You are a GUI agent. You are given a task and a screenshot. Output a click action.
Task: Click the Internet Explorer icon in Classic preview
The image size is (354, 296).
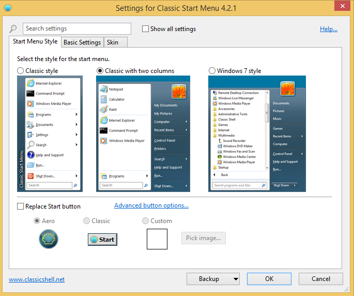point(30,83)
